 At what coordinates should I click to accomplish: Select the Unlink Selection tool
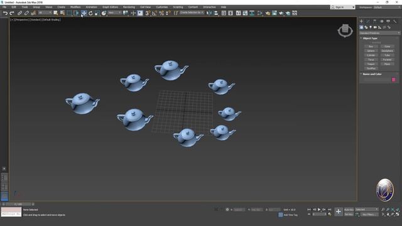click(x=26, y=13)
